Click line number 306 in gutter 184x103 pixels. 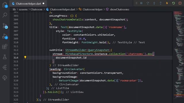point(16,27)
